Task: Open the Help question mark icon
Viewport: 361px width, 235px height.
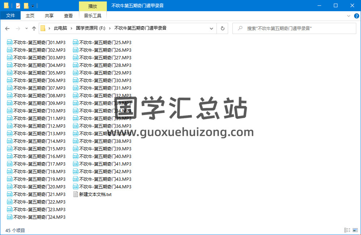Action: (x=356, y=16)
